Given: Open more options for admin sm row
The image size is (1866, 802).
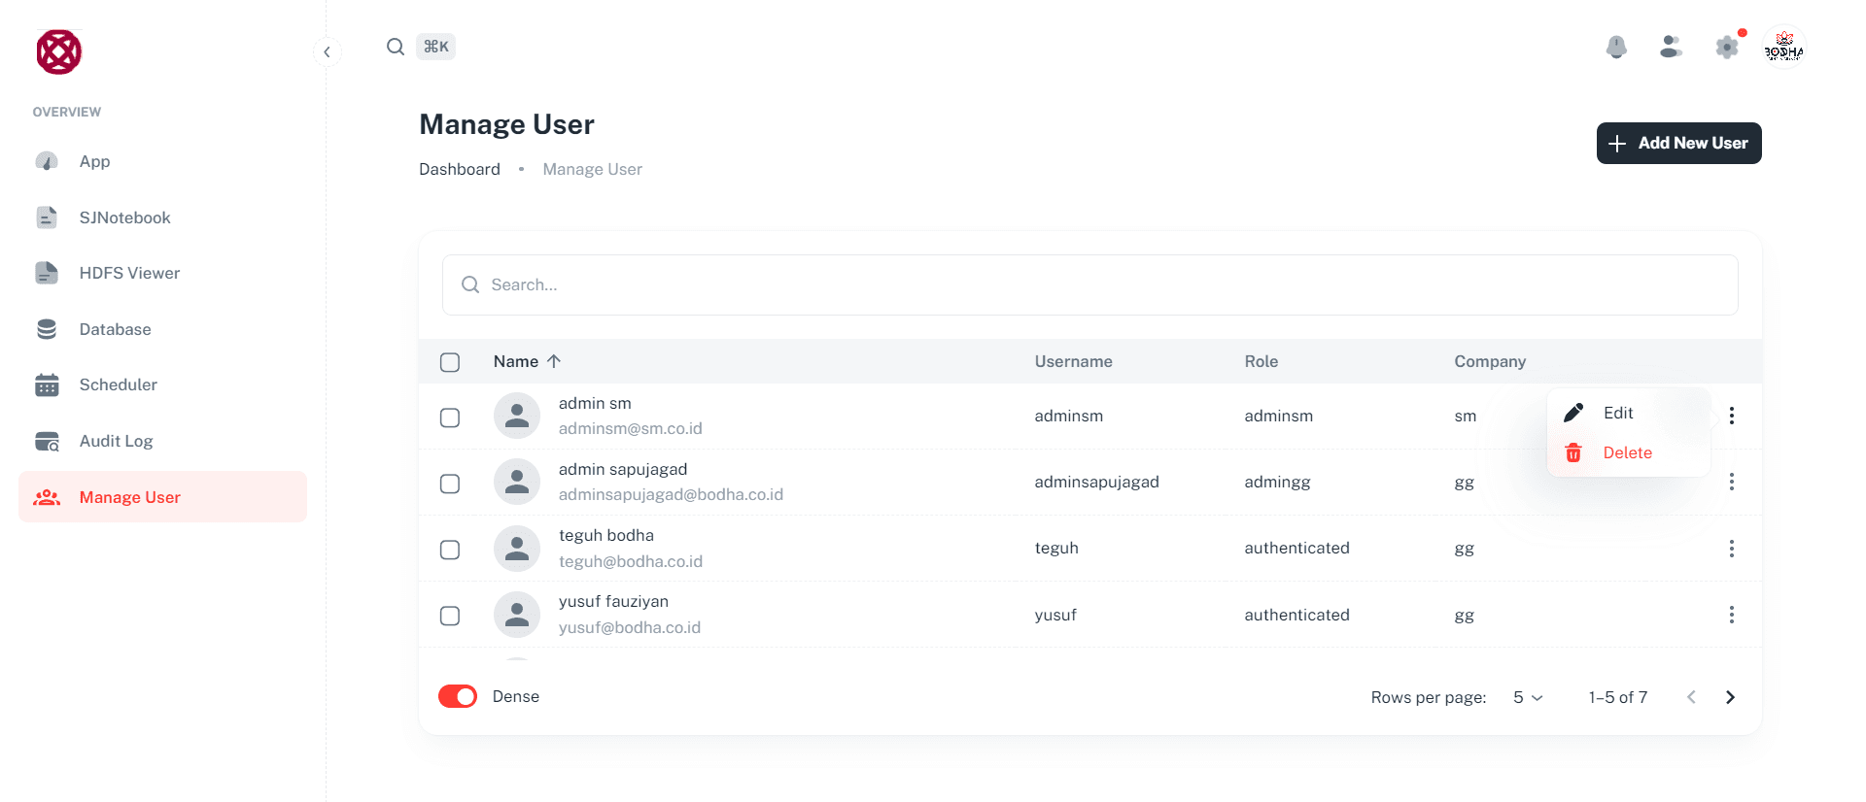Looking at the screenshot, I should [x=1732, y=416].
